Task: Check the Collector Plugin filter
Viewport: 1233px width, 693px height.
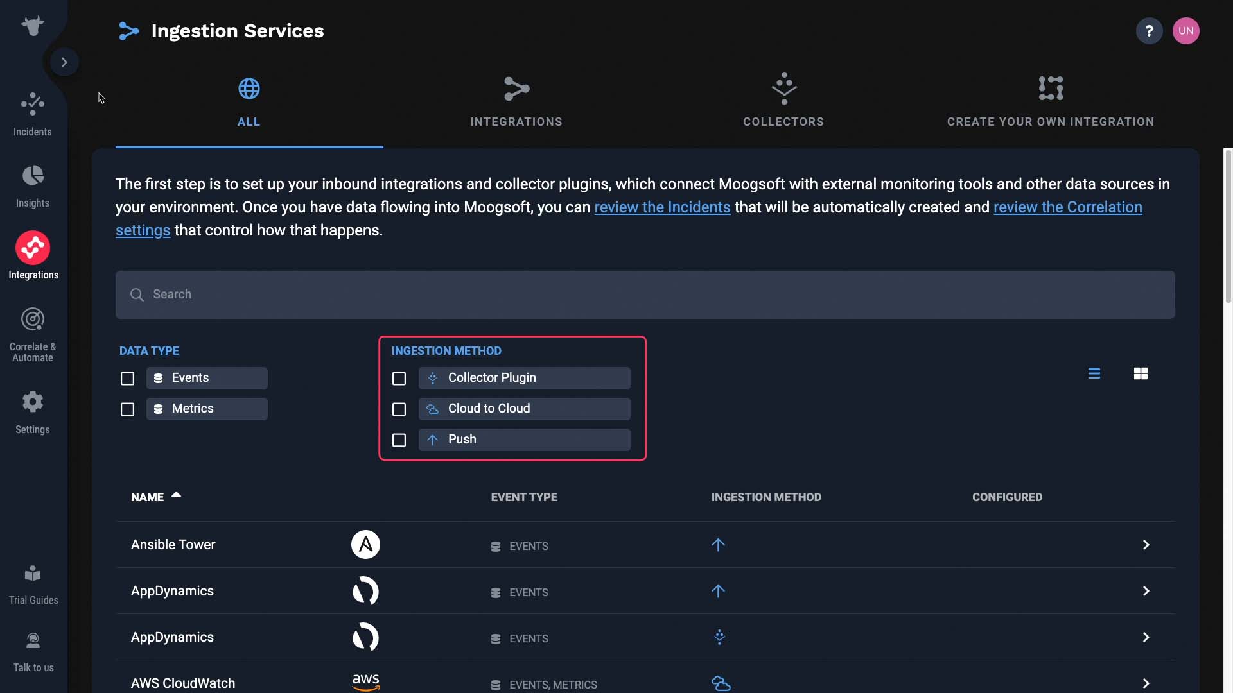Action: pyautogui.click(x=399, y=379)
